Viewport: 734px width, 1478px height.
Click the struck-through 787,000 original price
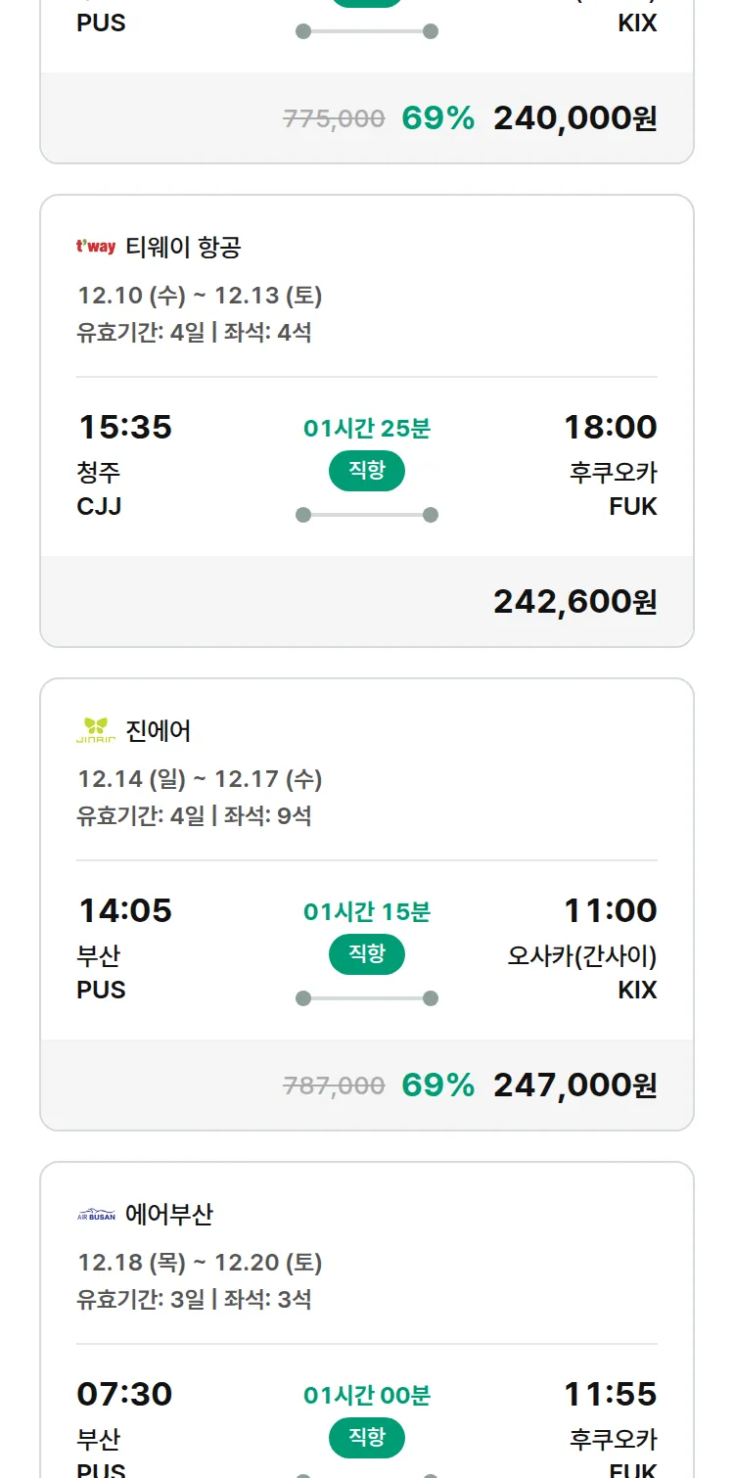tap(334, 1085)
